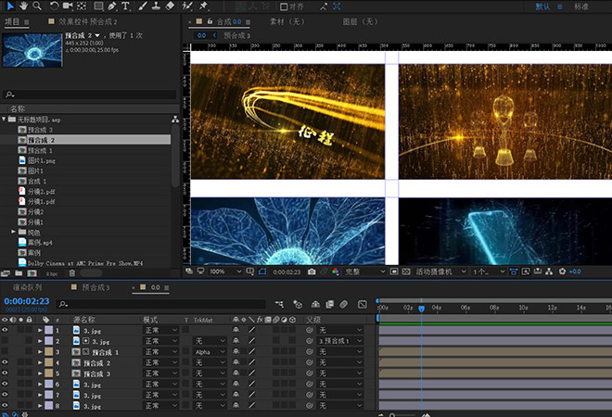Open Alpha track matte dropdown on layer 3
The height and width of the screenshot is (417, 612).
pos(210,352)
